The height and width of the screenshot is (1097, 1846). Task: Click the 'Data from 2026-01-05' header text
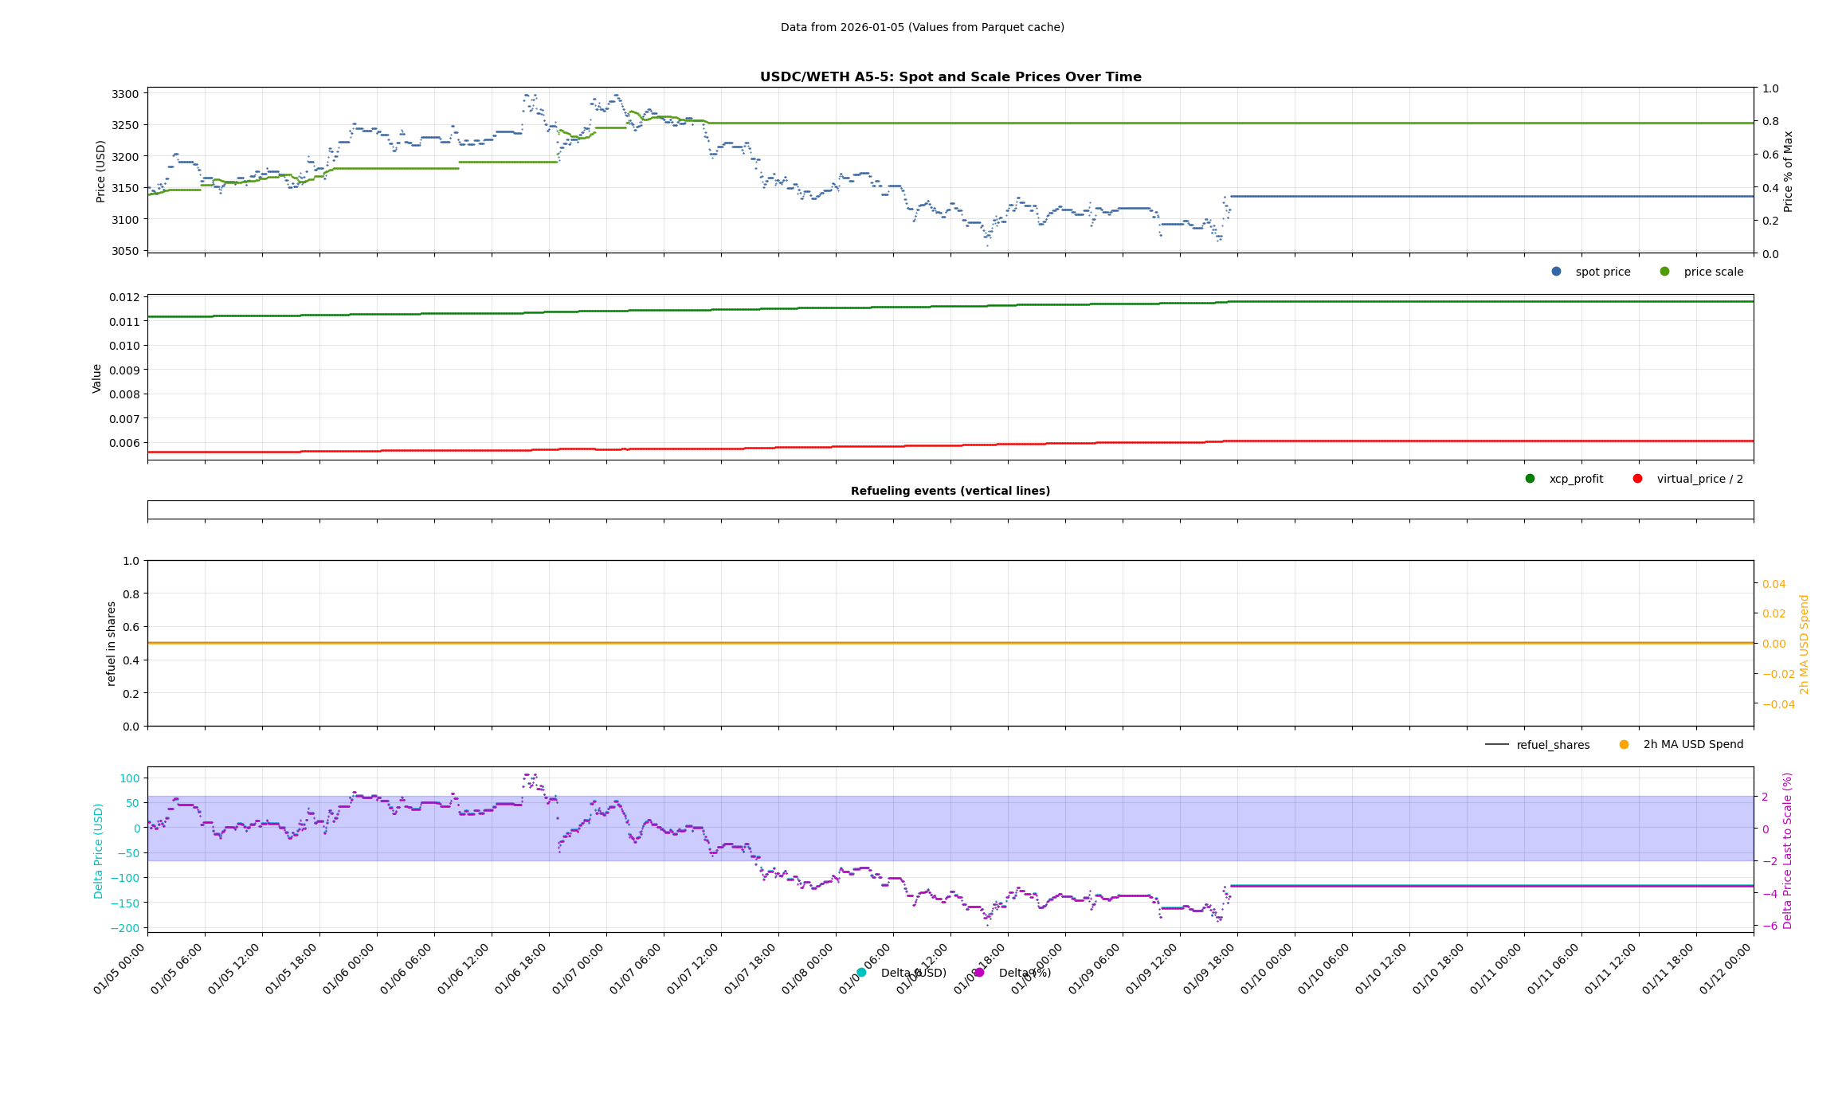coord(922,27)
